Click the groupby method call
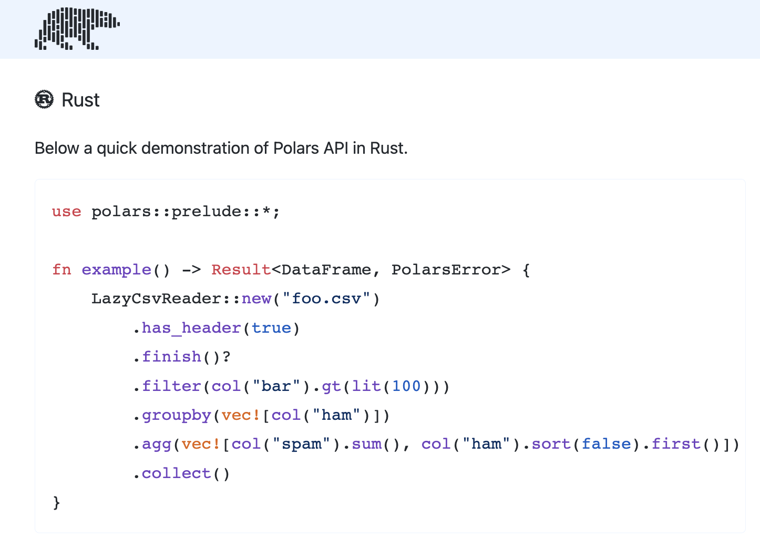760x551 pixels. [176, 415]
